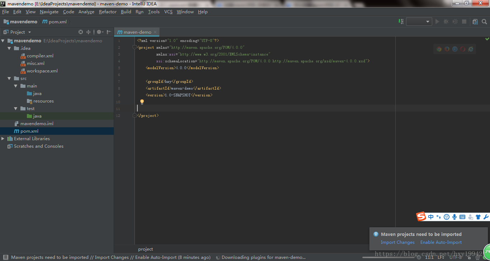Open pom.xml in Internet Explorer icon

(471, 49)
